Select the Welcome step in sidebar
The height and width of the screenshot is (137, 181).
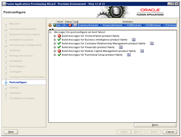pos(14,24)
